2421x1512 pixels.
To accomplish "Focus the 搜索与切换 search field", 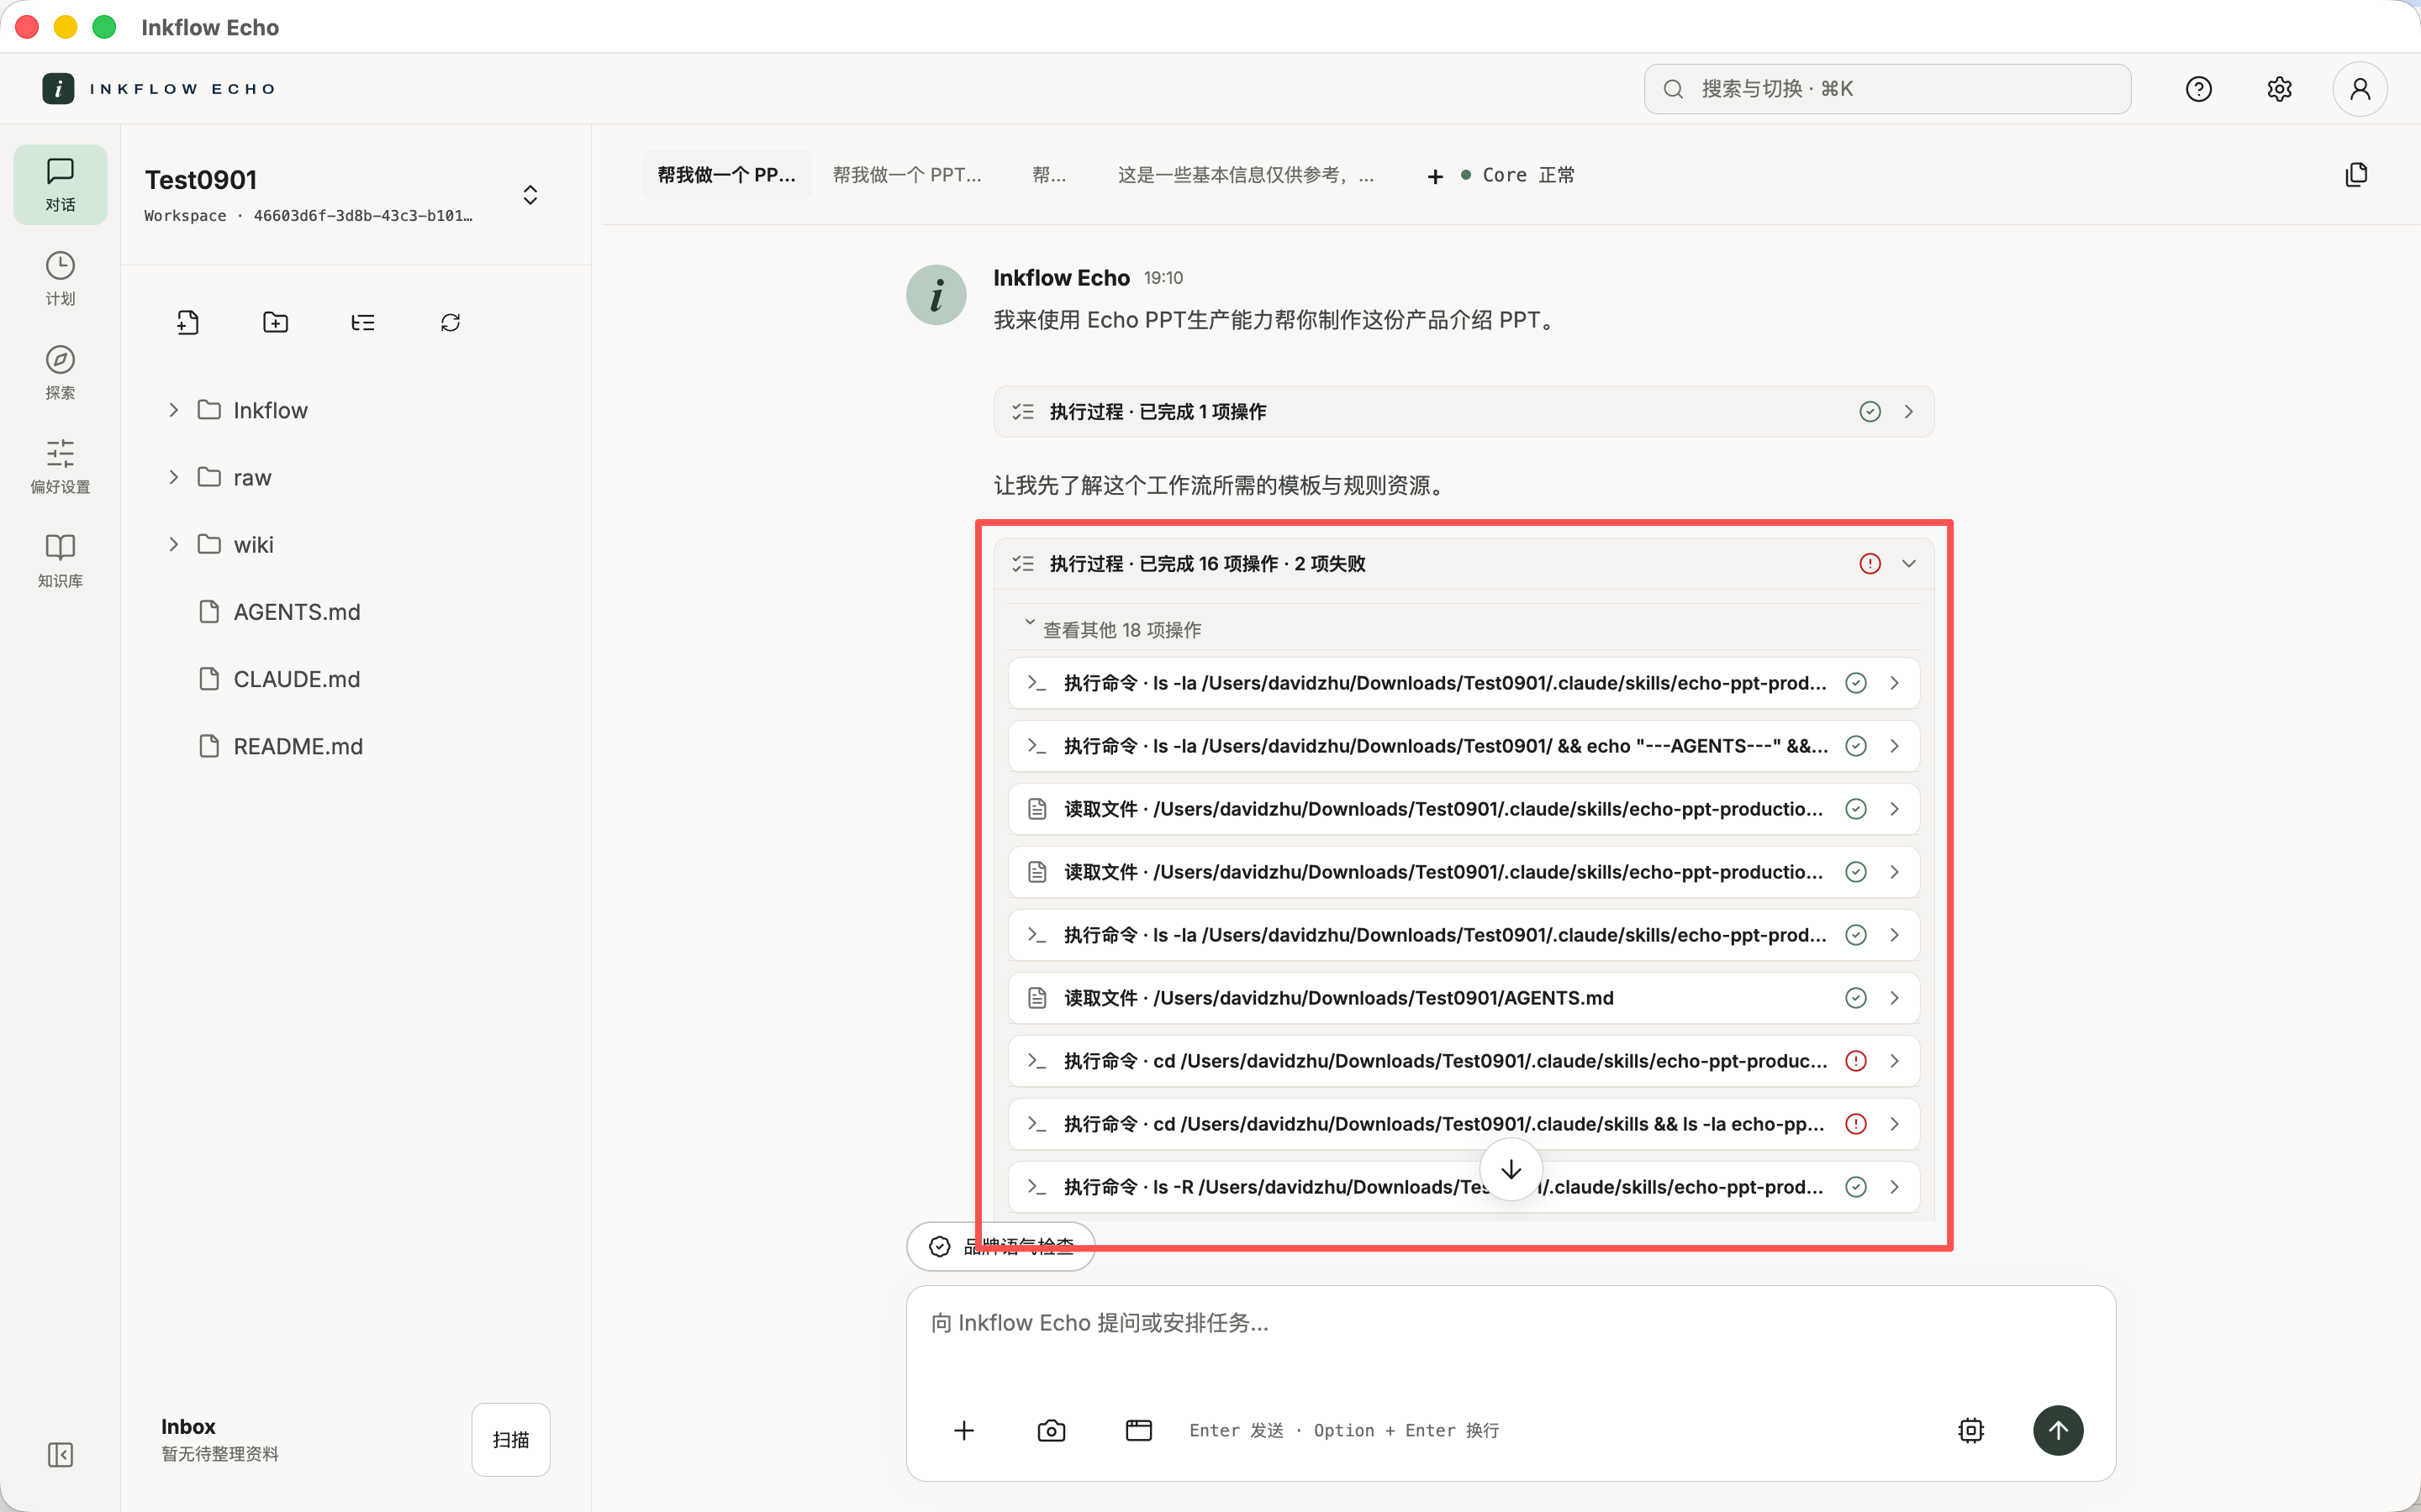I will click(1886, 89).
